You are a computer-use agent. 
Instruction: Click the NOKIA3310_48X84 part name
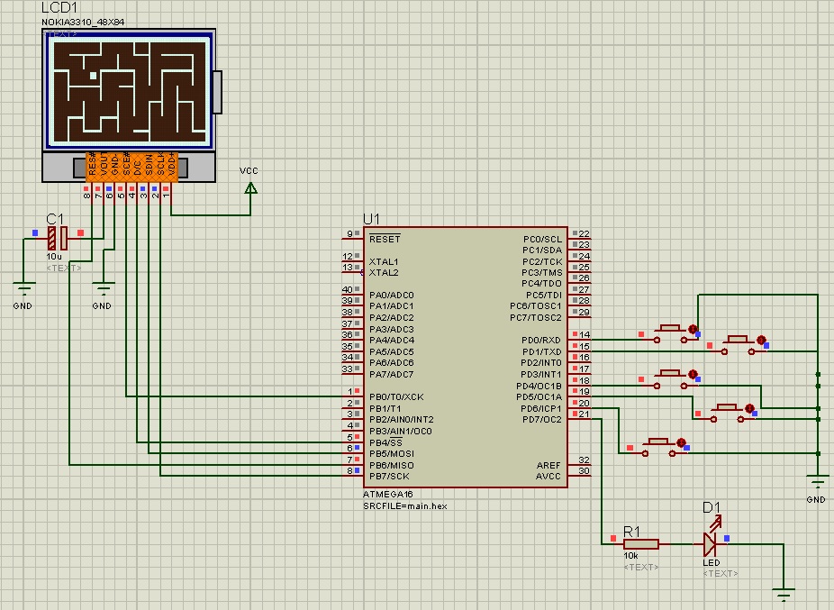pyautogui.click(x=83, y=23)
